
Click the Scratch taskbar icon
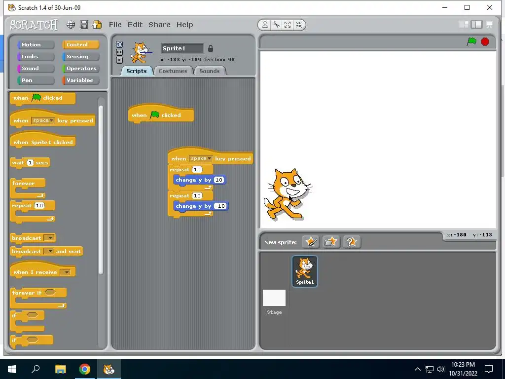click(109, 369)
